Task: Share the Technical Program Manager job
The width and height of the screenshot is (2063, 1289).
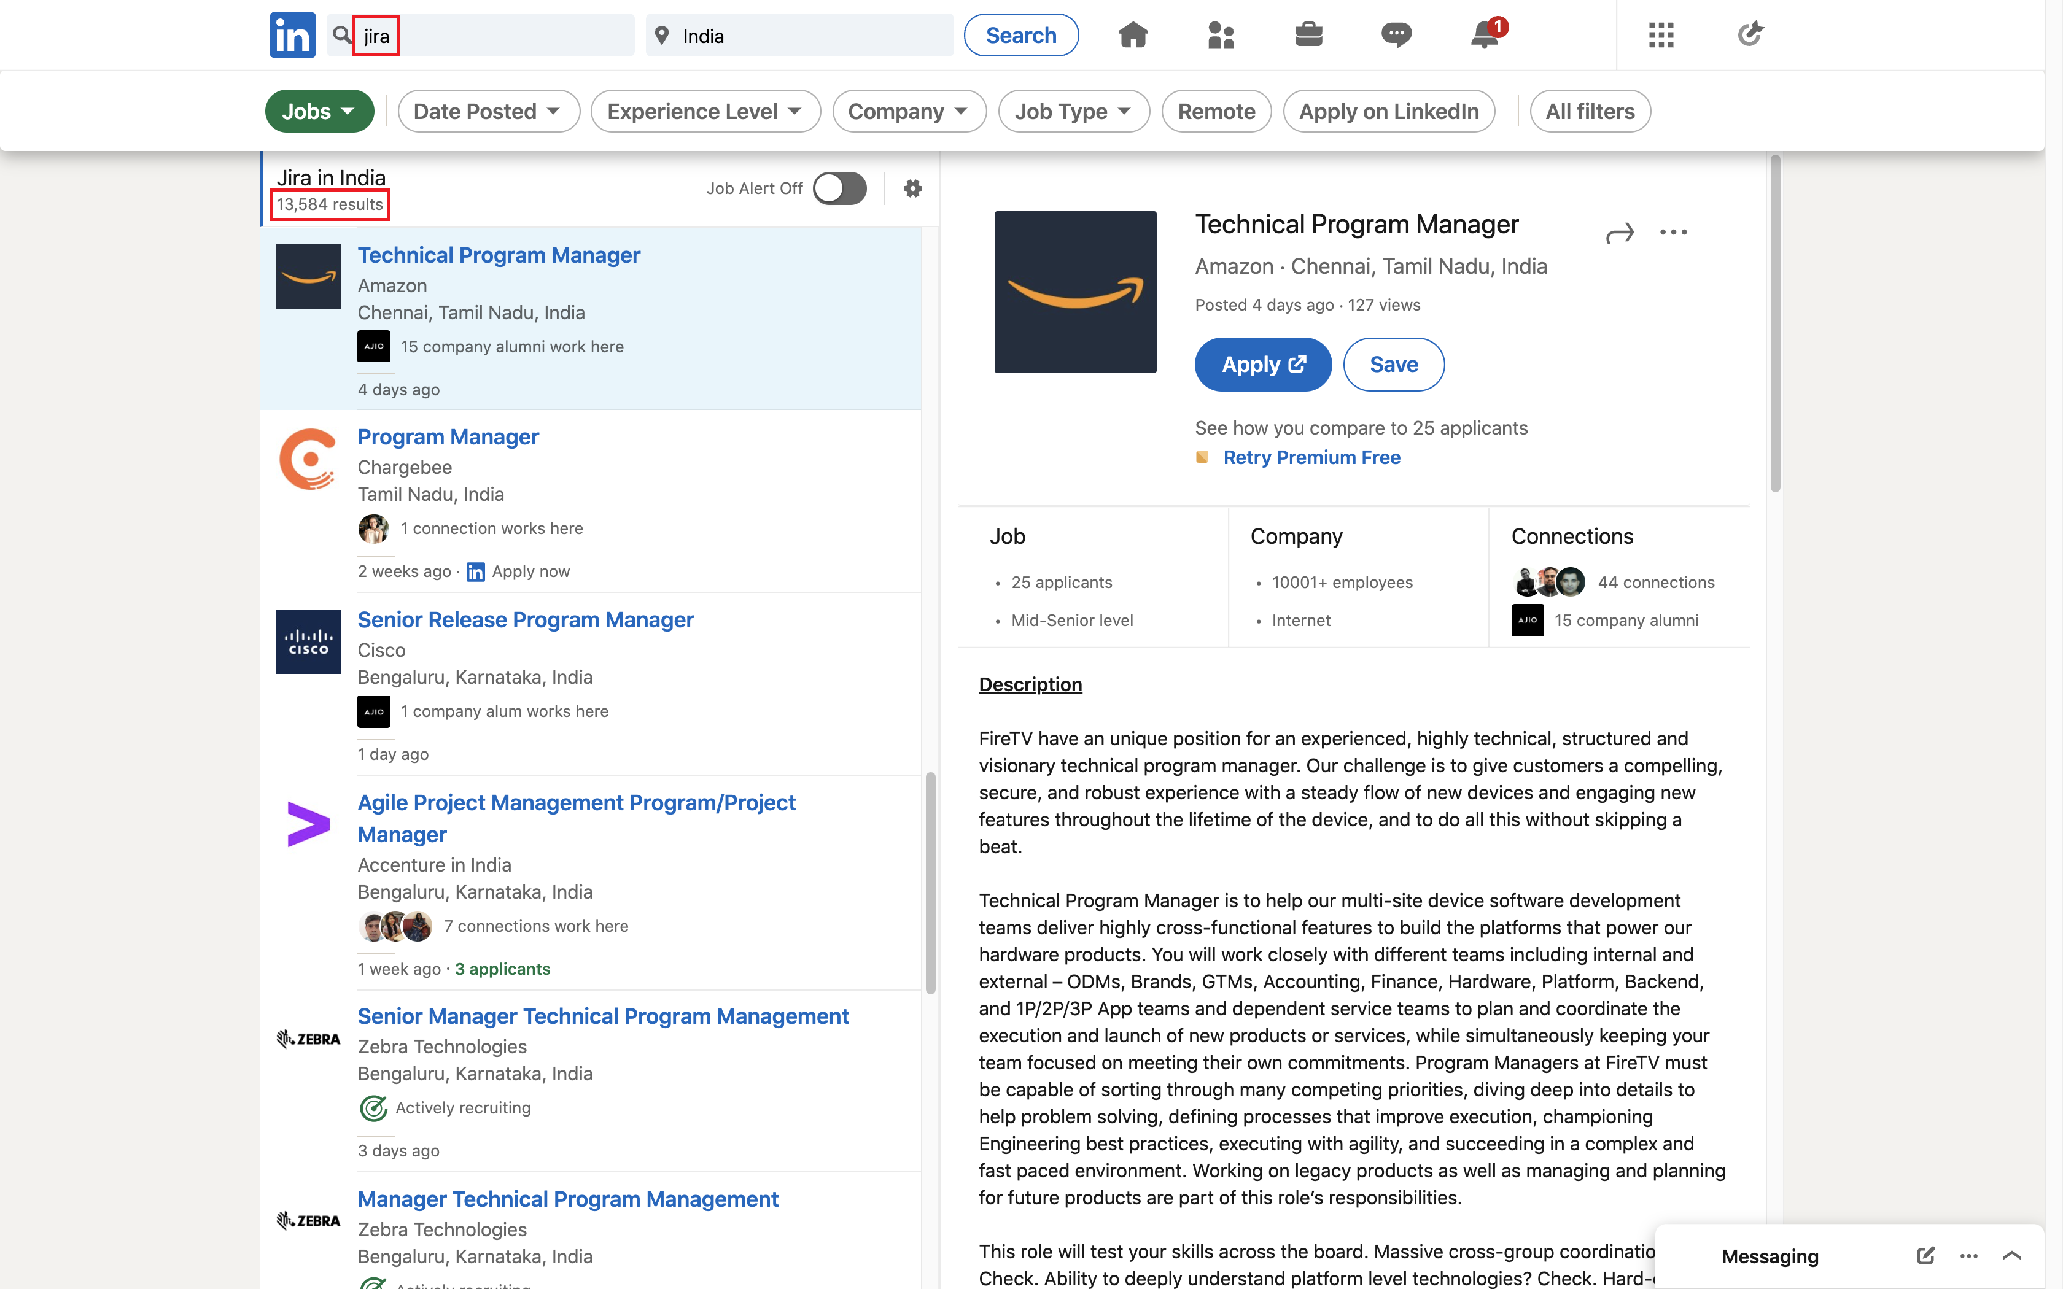Action: tap(1620, 233)
